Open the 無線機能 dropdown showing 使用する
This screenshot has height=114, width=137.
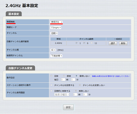[x=56, y=22]
